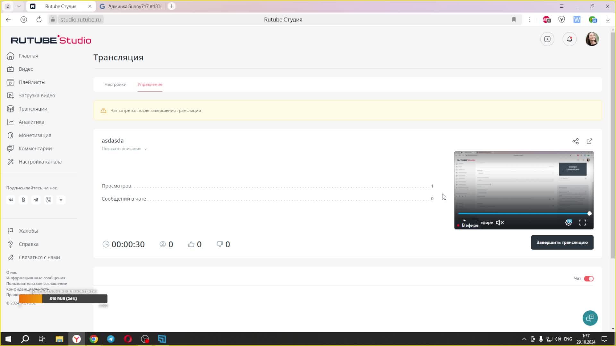Click the VK social icon
Screen dimensions: 616x346
(11, 200)
